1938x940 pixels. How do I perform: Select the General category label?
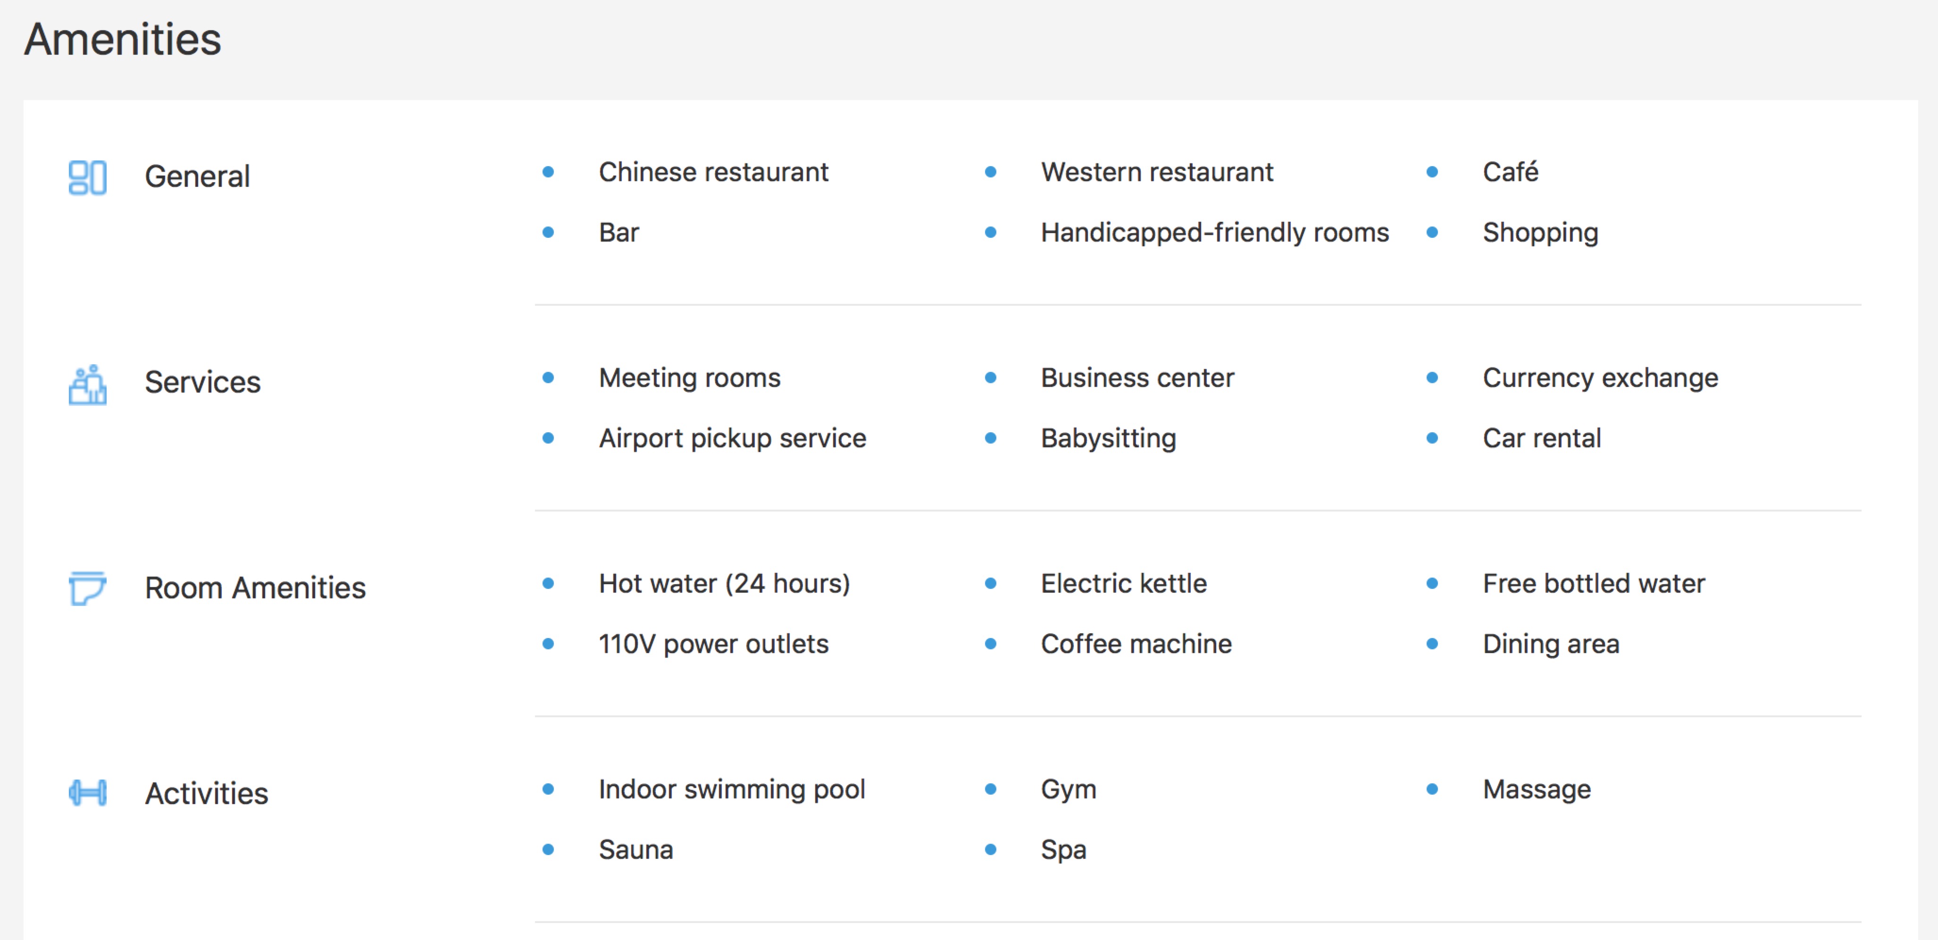click(197, 177)
